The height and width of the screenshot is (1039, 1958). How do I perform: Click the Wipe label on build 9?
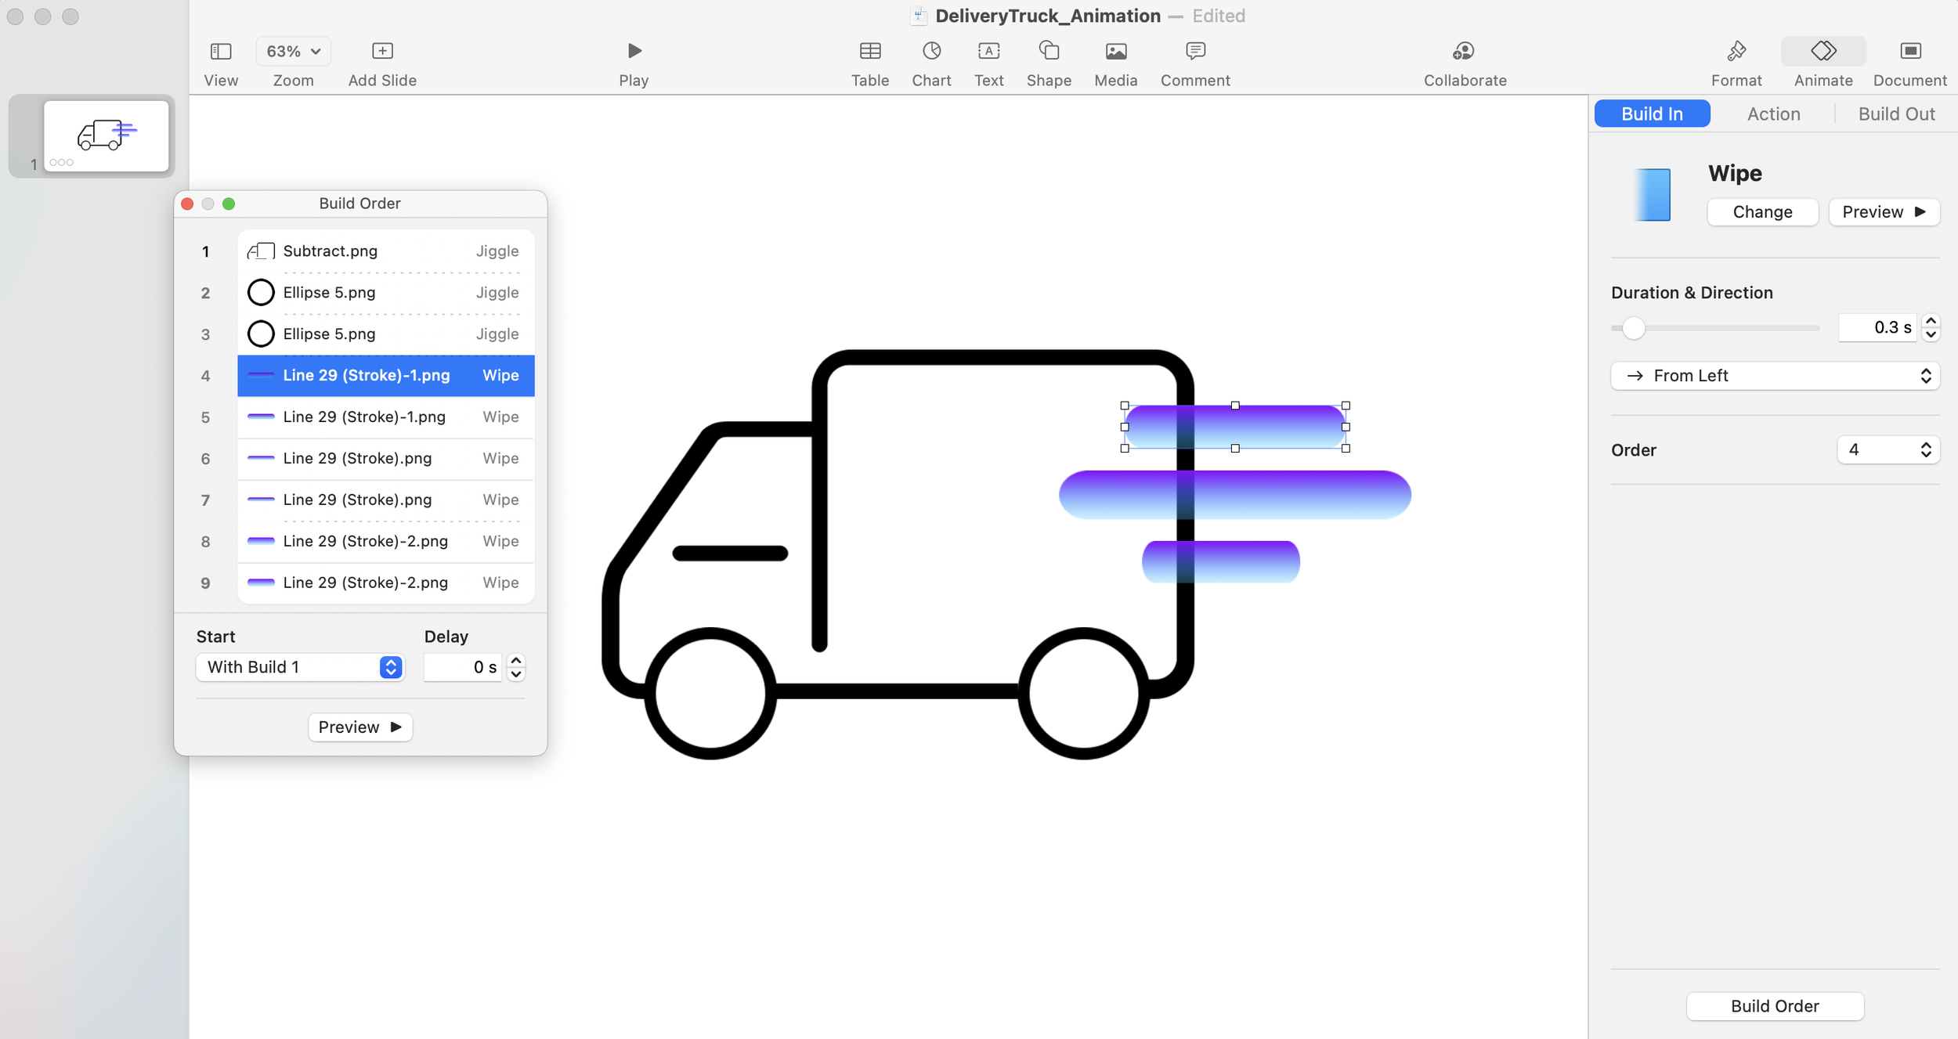click(500, 583)
